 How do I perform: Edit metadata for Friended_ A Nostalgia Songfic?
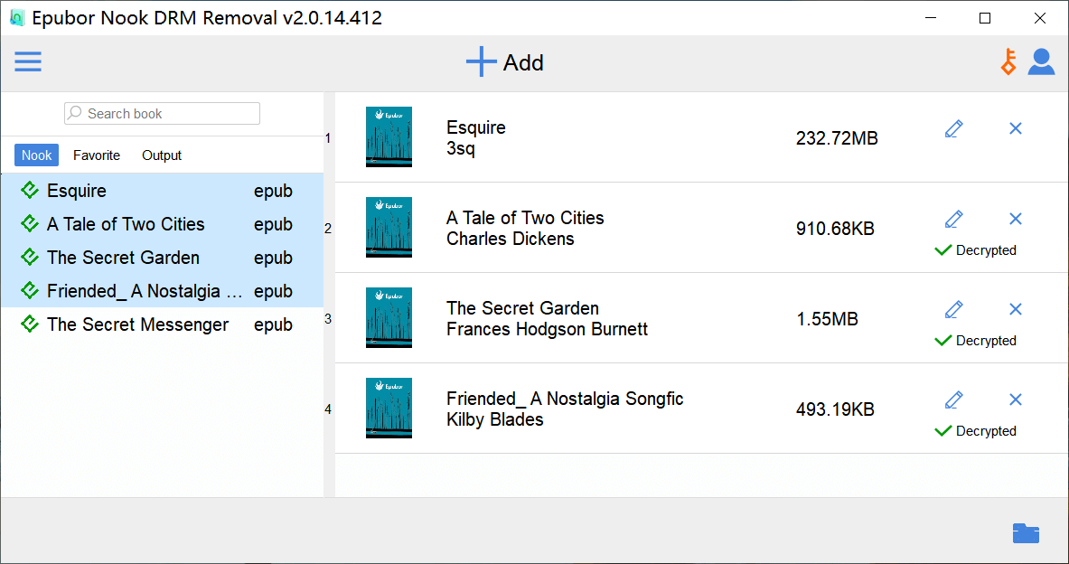[953, 399]
